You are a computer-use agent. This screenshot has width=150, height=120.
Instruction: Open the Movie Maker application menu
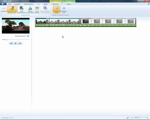(3, 4)
